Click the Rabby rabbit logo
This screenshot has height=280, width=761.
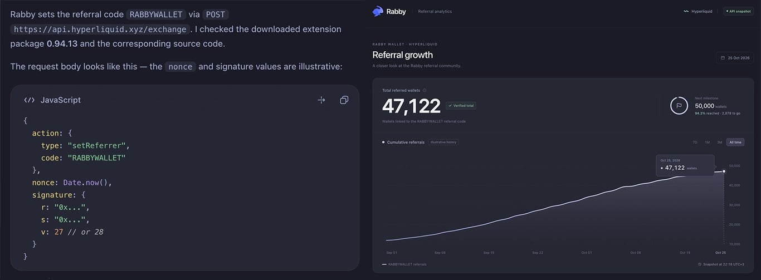tap(378, 11)
